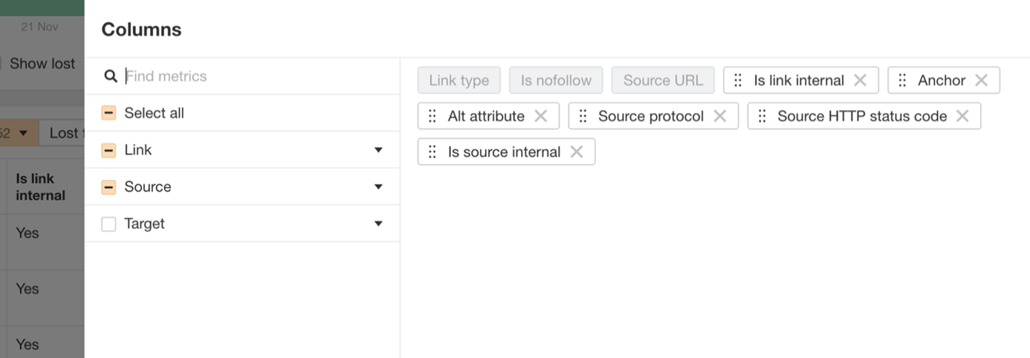The image size is (1030, 358).
Task: Toggle the Source group checkbox
Action: pos(108,187)
